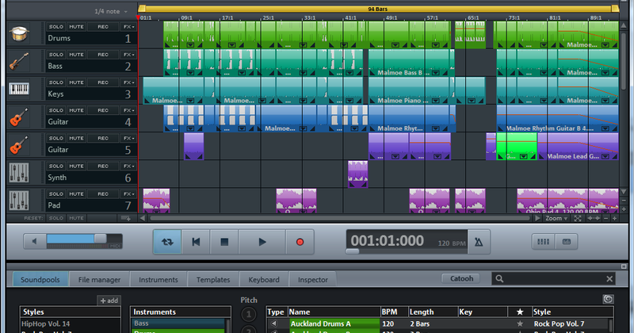Solo the Synth track

[x=55, y=166]
